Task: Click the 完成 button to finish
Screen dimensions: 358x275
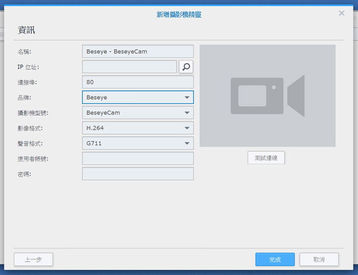Action: click(275, 260)
